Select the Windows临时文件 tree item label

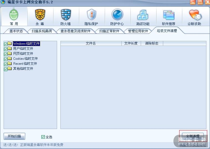[26, 44]
